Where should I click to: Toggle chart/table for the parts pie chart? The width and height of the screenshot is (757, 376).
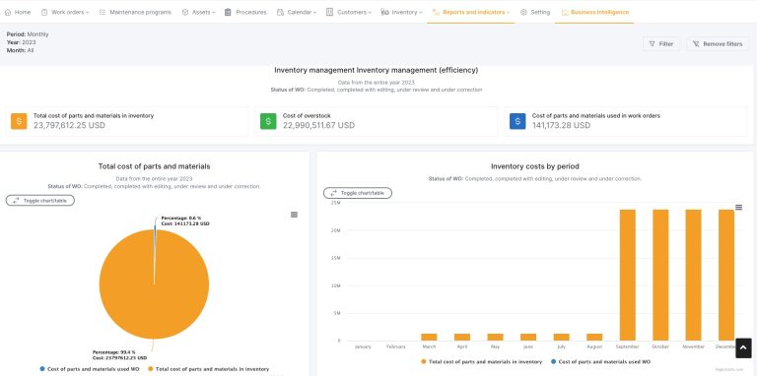click(40, 201)
